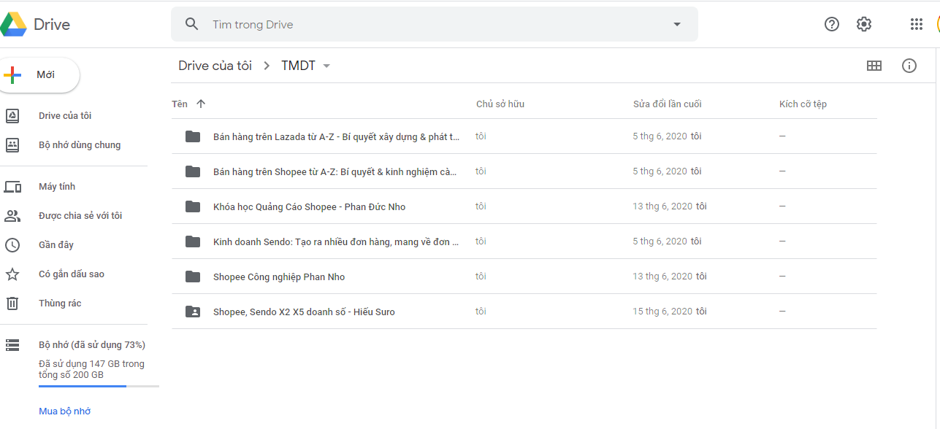
Task: Select the "Kinh doanh Sendo" folder name
Action: (336, 241)
